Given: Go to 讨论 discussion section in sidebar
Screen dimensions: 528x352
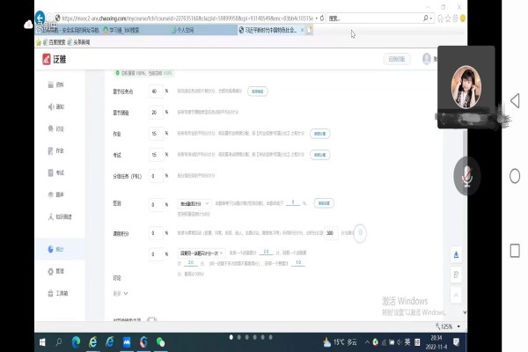Looking at the screenshot, I should coord(59,128).
